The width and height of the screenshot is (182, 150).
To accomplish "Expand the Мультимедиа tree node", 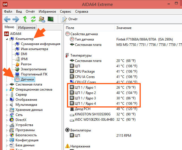I will [x=7, y=105].
